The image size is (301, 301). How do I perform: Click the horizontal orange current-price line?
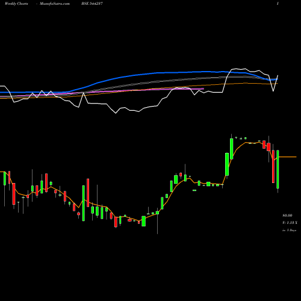288,157
